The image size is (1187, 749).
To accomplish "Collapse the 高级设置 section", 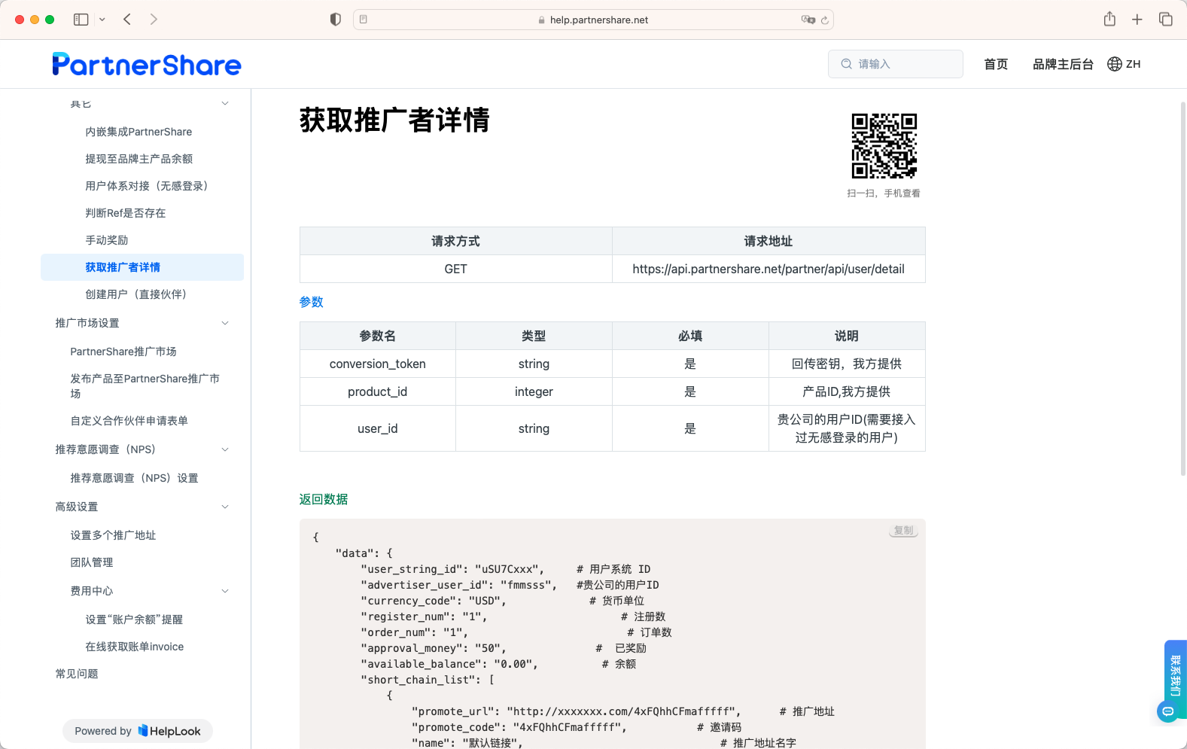I will click(x=225, y=507).
